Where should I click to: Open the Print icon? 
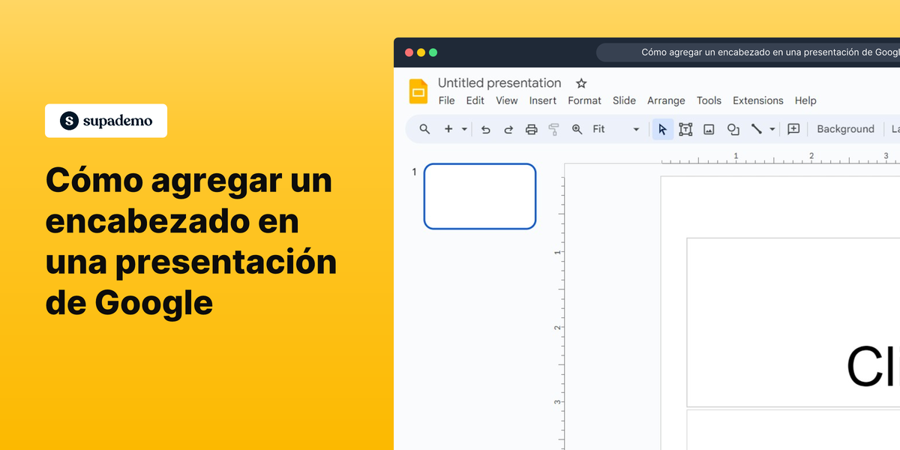tap(532, 129)
